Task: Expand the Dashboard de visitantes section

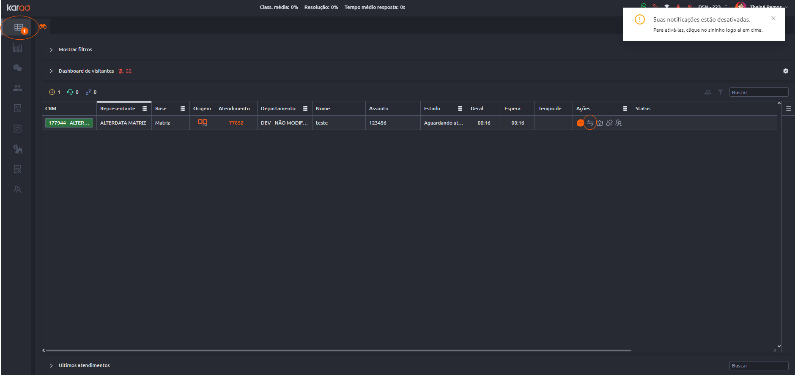Action: tap(51, 71)
